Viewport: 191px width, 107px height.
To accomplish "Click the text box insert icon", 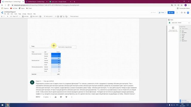I will coord(61,16).
